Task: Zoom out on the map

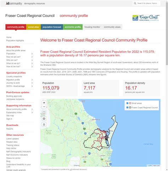Action: pos(44,107)
